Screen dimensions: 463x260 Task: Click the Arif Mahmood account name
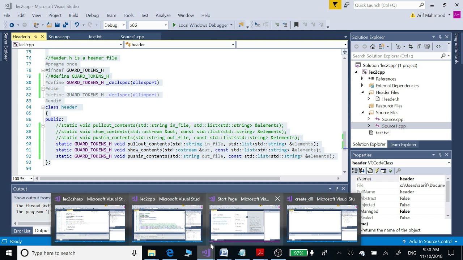pos(431,15)
